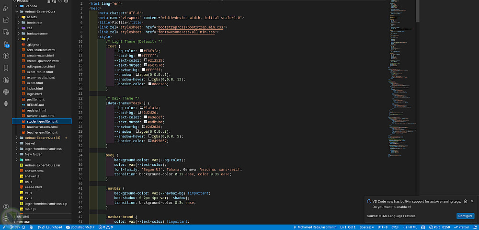Click Ln 1, Col 1 position indicator

[x=348, y=227]
